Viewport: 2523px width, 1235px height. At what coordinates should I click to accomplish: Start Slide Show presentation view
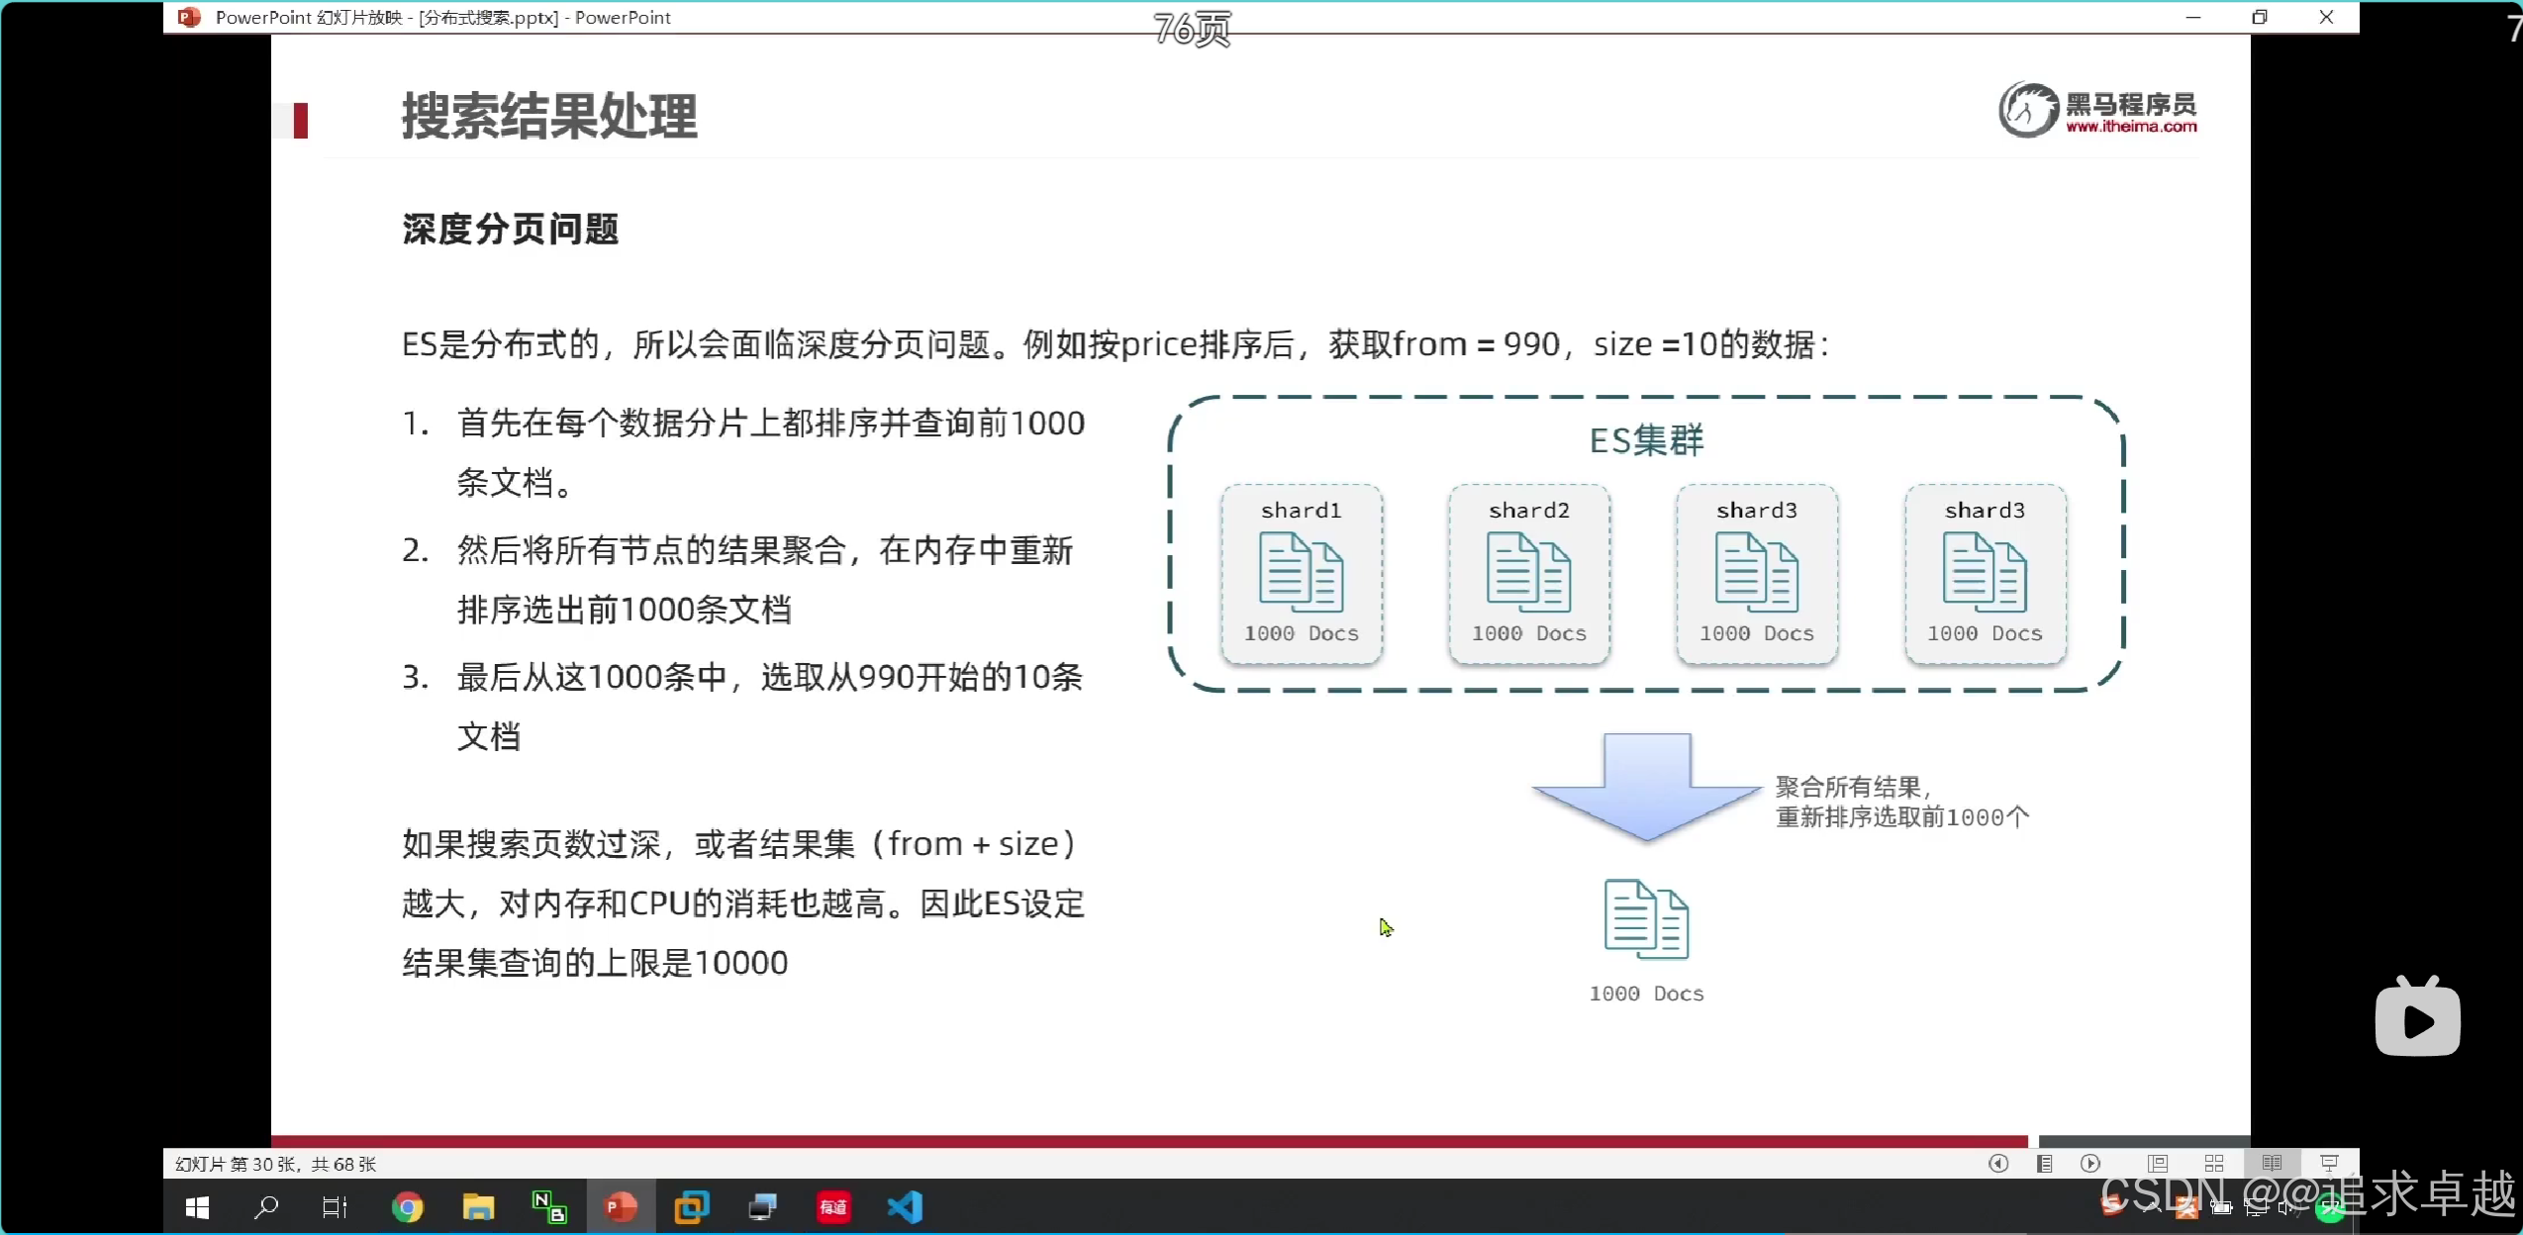click(x=2329, y=1164)
